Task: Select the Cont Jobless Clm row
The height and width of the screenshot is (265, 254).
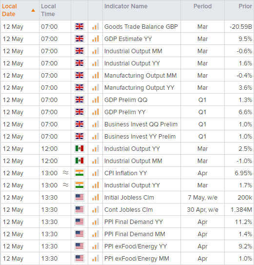Action: click(x=127, y=210)
